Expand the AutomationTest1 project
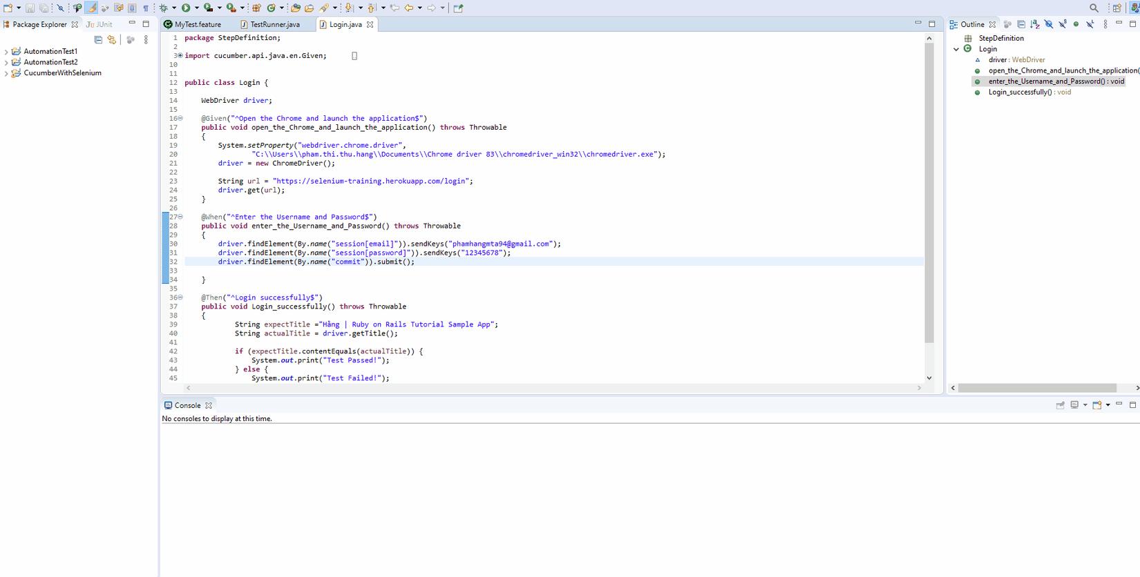The height and width of the screenshot is (577, 1140). [6, 51]
